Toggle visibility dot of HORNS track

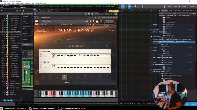click(x=5, y=41)
